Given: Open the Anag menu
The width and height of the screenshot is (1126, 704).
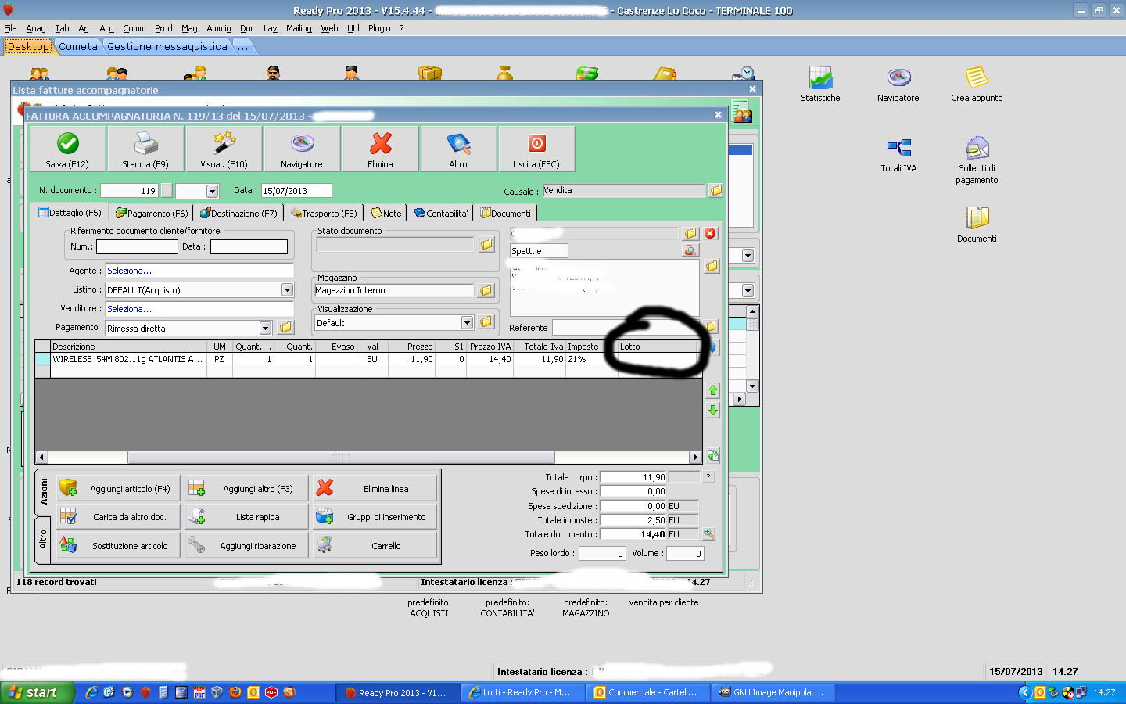Looking at the screenshot, I should coord(36,28).
